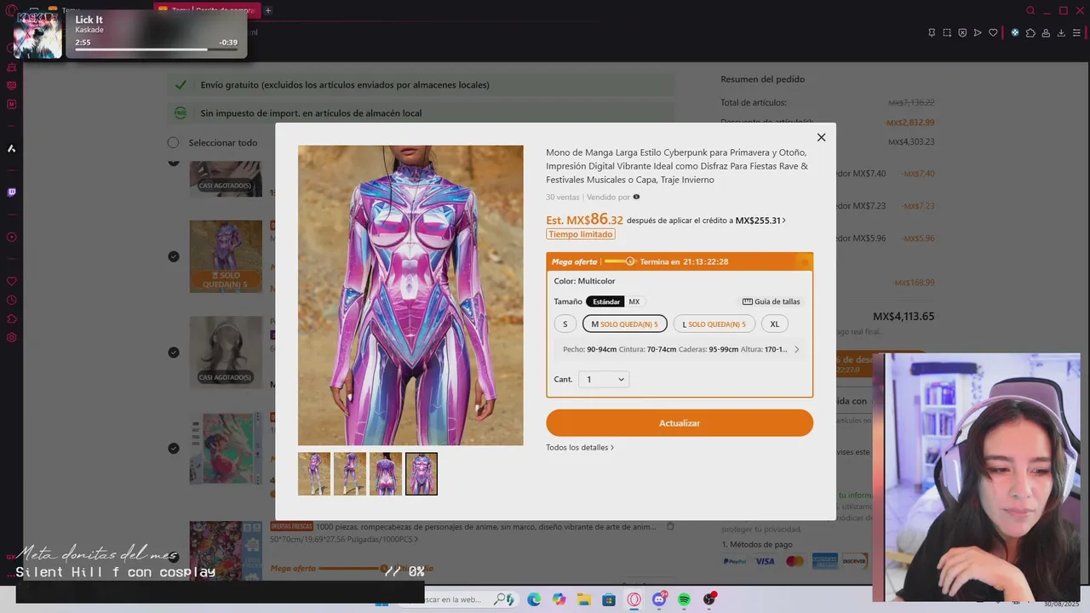
Task: Open sidebar bookmarks heart icon
Action: [x=11, y=281]
